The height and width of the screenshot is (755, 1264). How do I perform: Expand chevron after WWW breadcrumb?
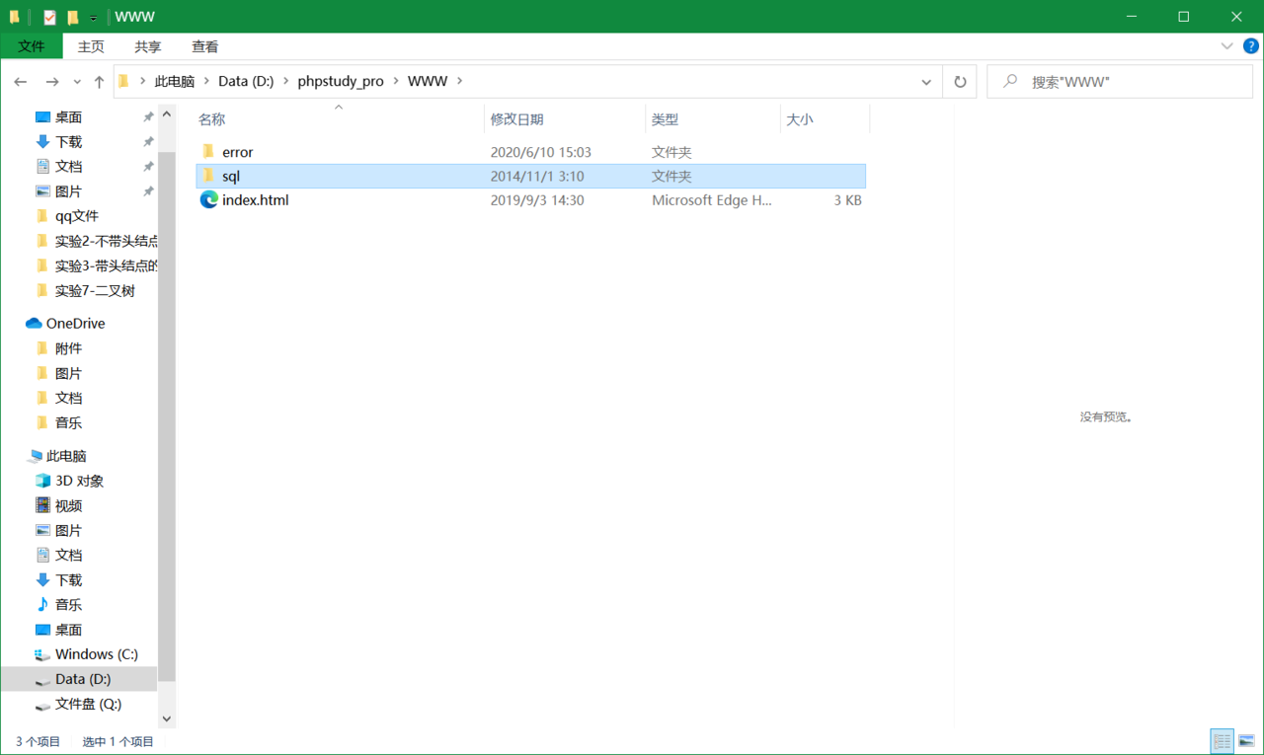460,82
